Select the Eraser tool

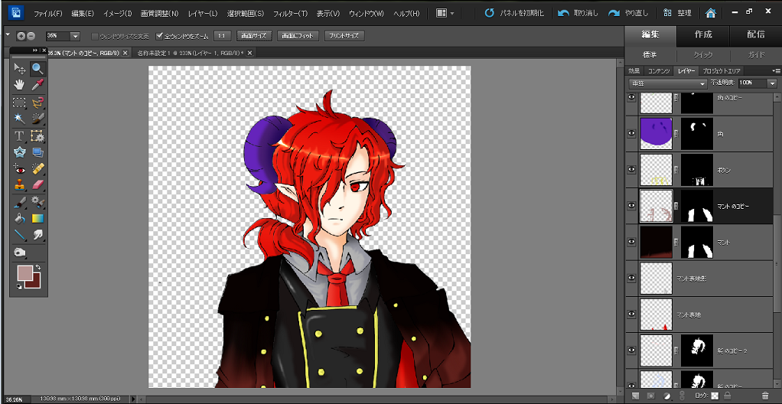coord(37,185)
